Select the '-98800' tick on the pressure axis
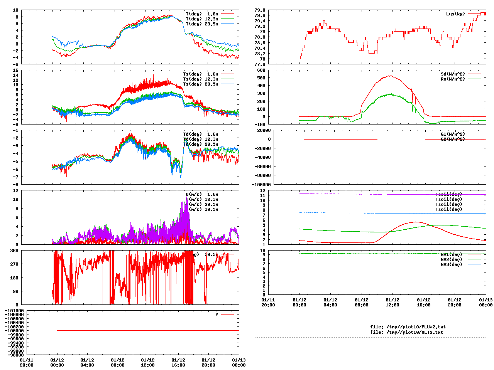Screen dimensions: 494x370 click(16, 355)
